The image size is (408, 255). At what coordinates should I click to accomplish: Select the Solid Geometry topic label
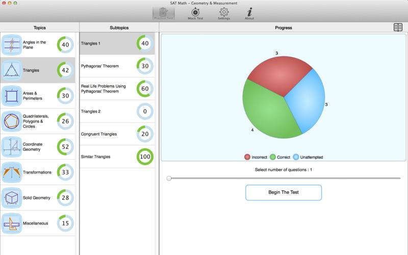coord(36,198)
